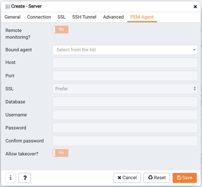The image size is (202, 187).
Task: Click the Password input field
Action: [125, 128]
